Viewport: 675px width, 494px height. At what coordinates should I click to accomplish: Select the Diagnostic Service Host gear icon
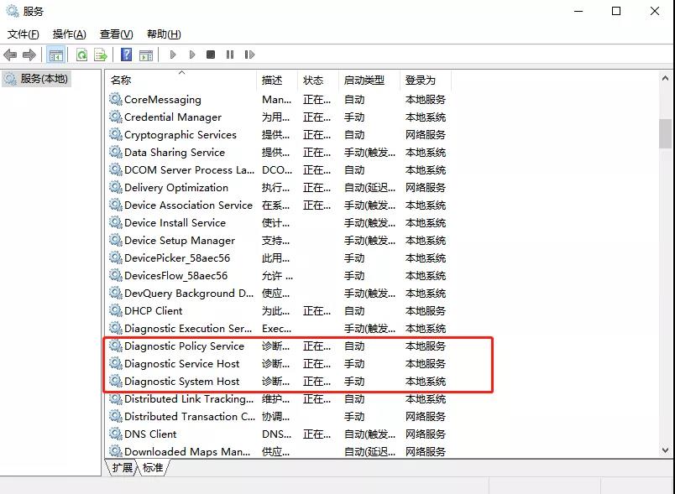[x=115, y=364]
